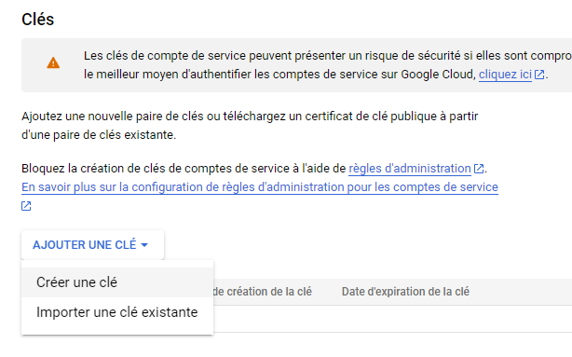Open the "règles d'administration" link
The image size is (572, 357).
pos(410,169)
